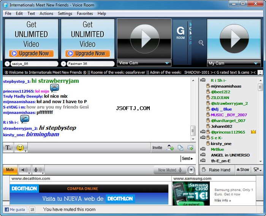The width and height of the screenshot is (266, 216).
Task: Click Raise Hand button
Action: click(217, 170)
